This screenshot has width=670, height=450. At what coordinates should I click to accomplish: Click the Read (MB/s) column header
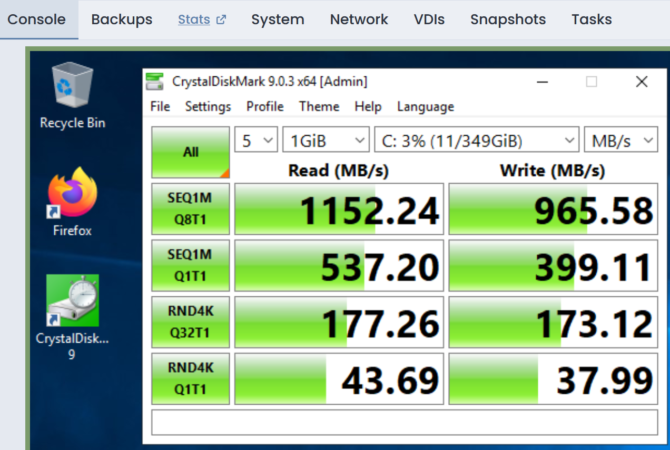[x=338, y=170]
